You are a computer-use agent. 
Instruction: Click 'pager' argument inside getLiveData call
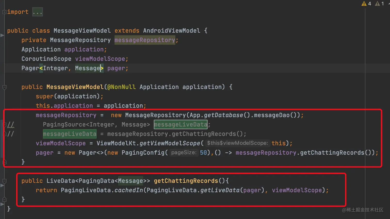[252, 190]
